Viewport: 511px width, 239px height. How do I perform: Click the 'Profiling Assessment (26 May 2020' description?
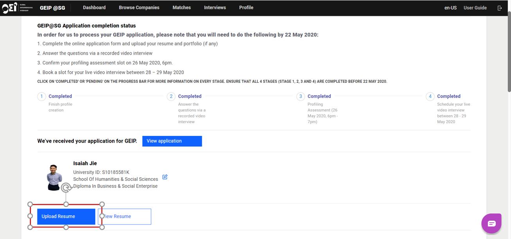point(323,113)
